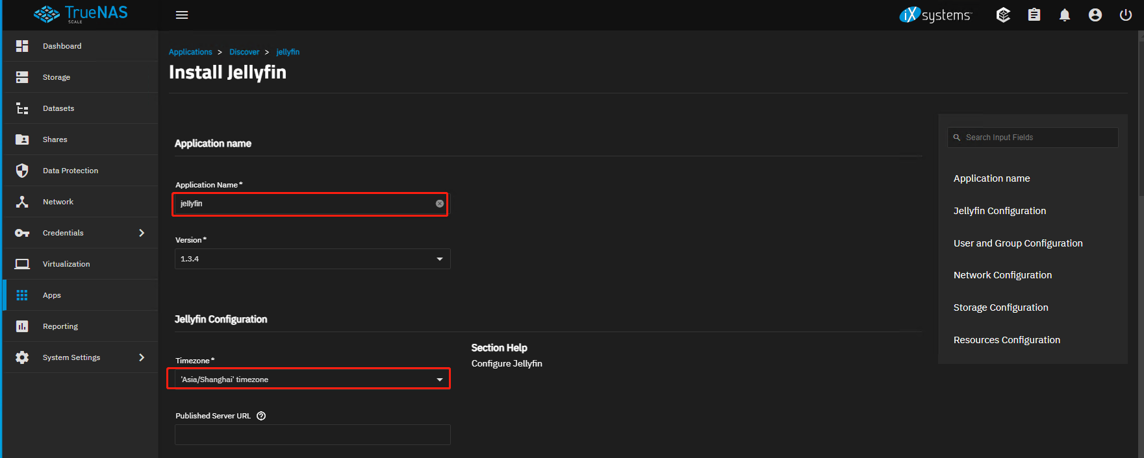Open Network menu item
The height and width of the screenshot is (458, 1144).
pos(81,202)
